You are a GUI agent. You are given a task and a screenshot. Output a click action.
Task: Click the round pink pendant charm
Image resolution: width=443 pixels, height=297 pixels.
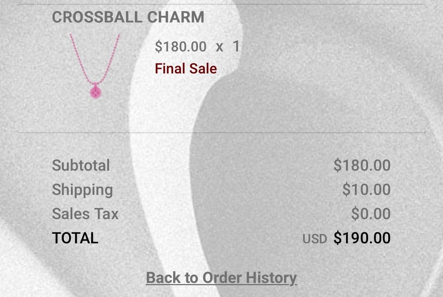coord(95,92)
